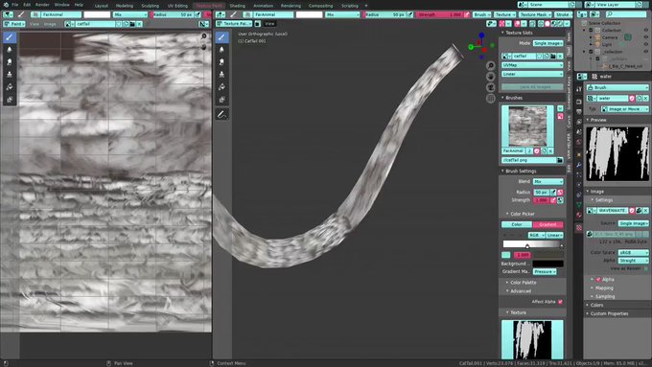Open the Render menu
This screenshot has width=652, height=367.
(x=42, y=5)
